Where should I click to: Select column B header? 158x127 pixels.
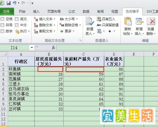(49, 54)
